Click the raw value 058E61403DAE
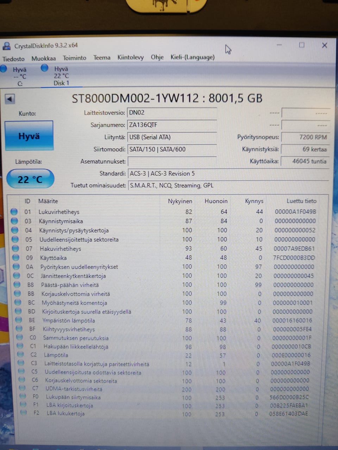Viewport: 338px width, 450px height. click(288, 413)
